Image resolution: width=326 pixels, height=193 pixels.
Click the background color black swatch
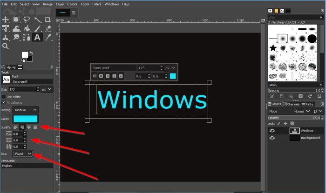tap(30, 60)
